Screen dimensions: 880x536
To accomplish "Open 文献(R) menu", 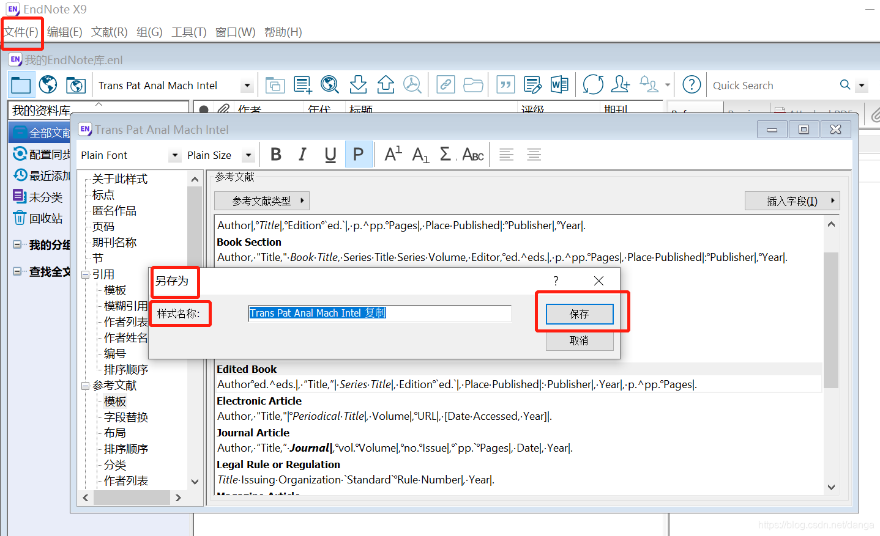I will [110, 32].
